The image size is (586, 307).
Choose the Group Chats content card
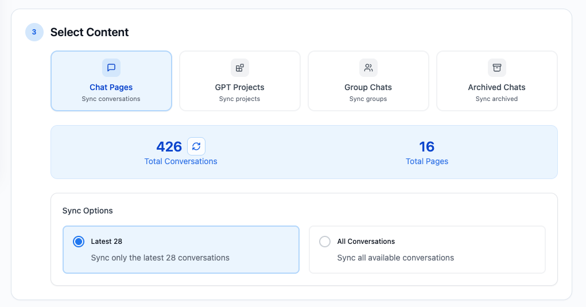pyautogui.click(x=368, y=81)
